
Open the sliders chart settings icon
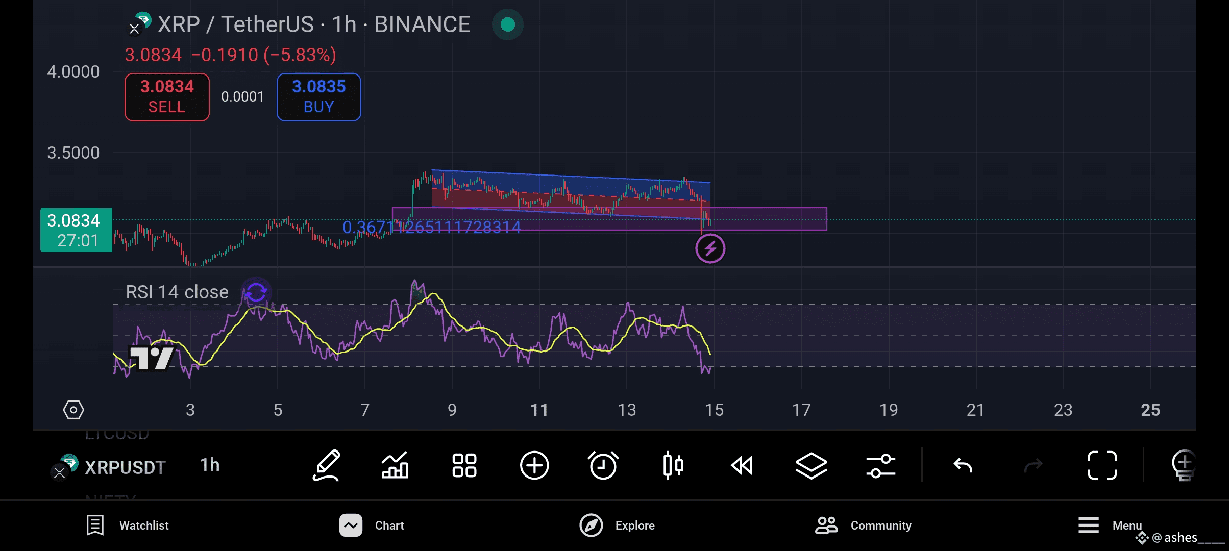click(880, 465)
